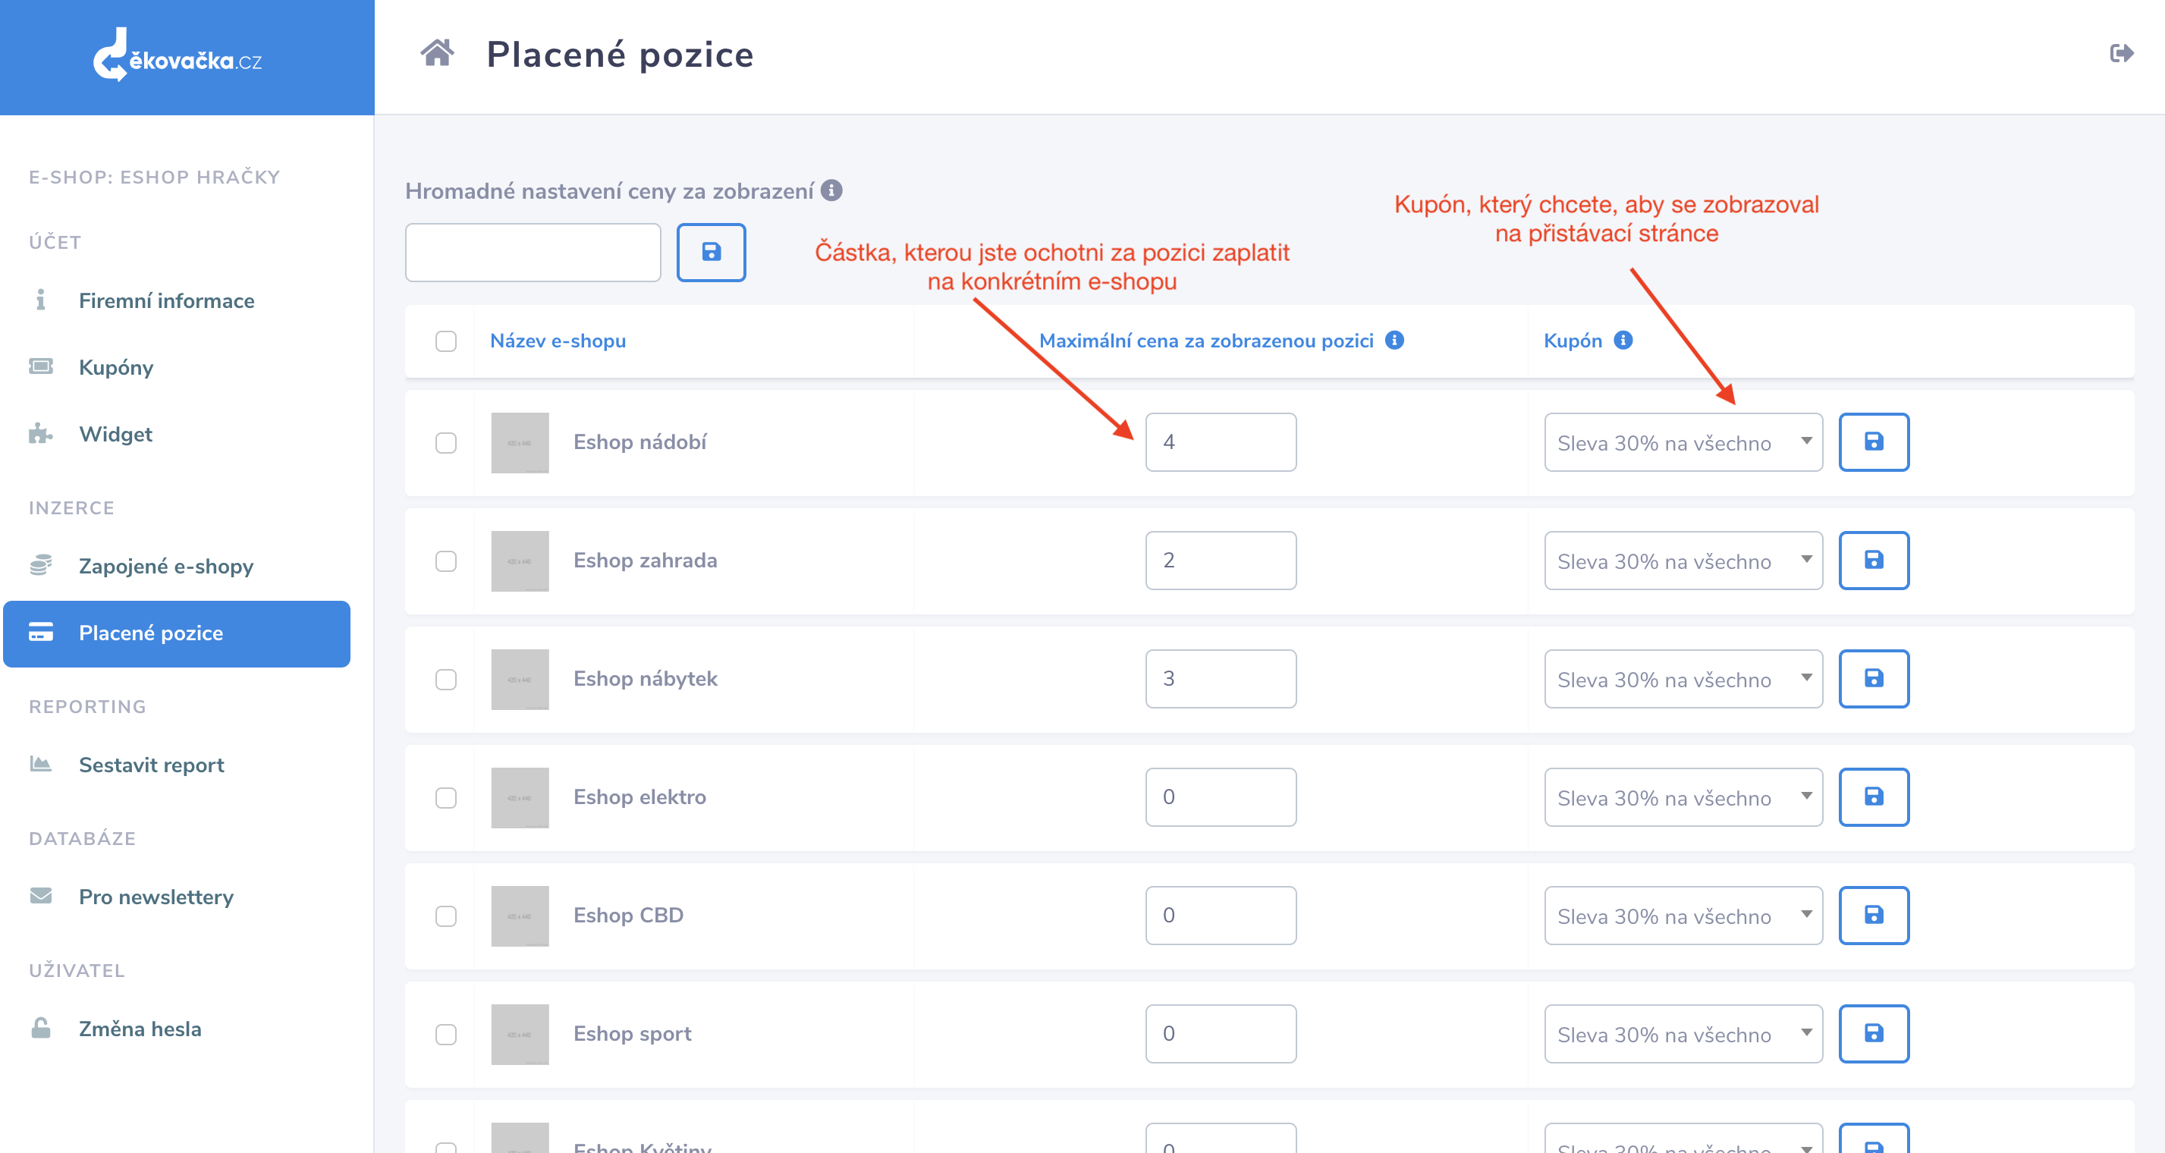Go to Kupóny in the sidebar
Screen dimensions: 2165x1153
coord(116,367)
